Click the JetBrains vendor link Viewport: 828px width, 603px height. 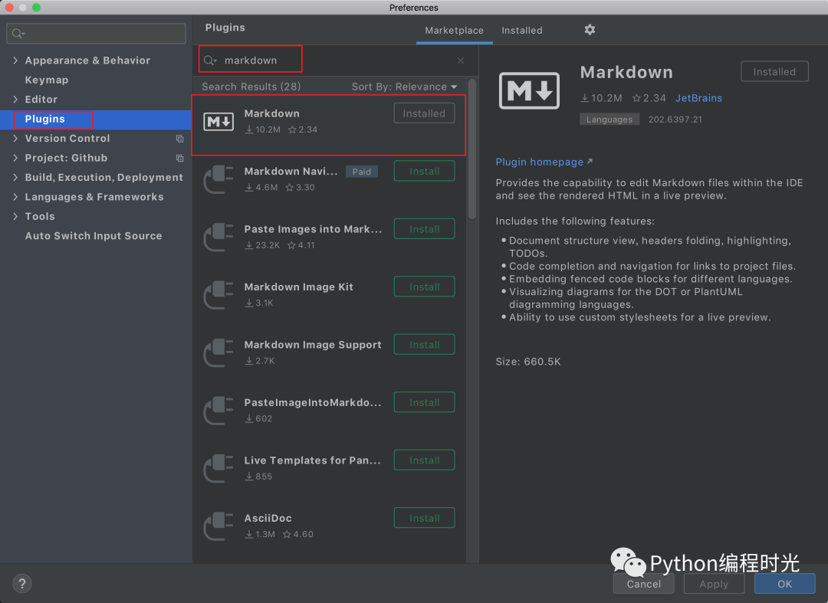point(698,98)
